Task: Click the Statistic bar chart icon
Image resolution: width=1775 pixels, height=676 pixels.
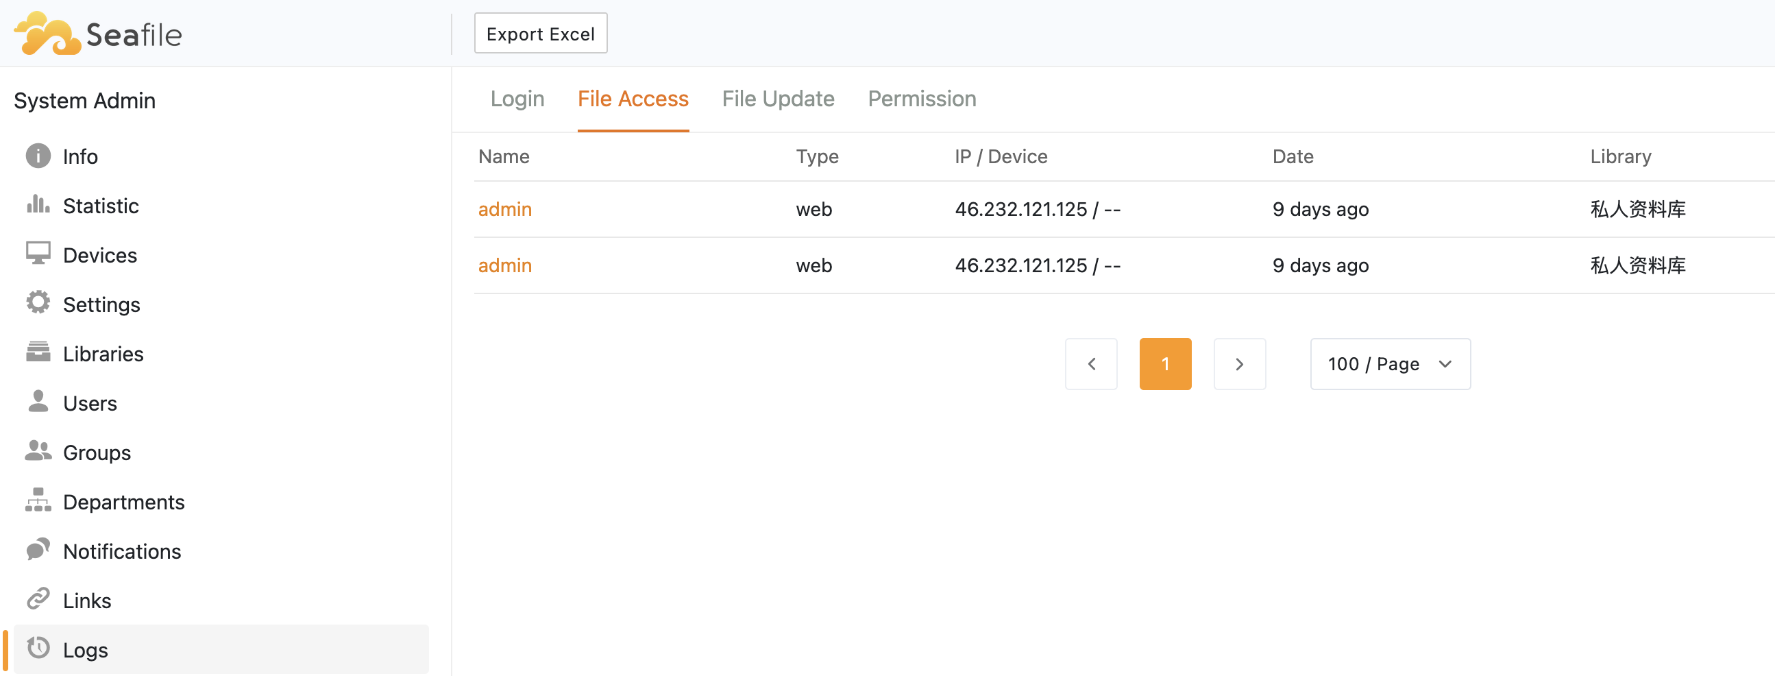Action: pyautogui.click(x=38, y=205)
